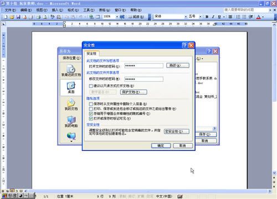The width and height of the screenshot is (277, 199).
Task: Open the Insert (插入) menu
Action: click(x=57, y=10)
